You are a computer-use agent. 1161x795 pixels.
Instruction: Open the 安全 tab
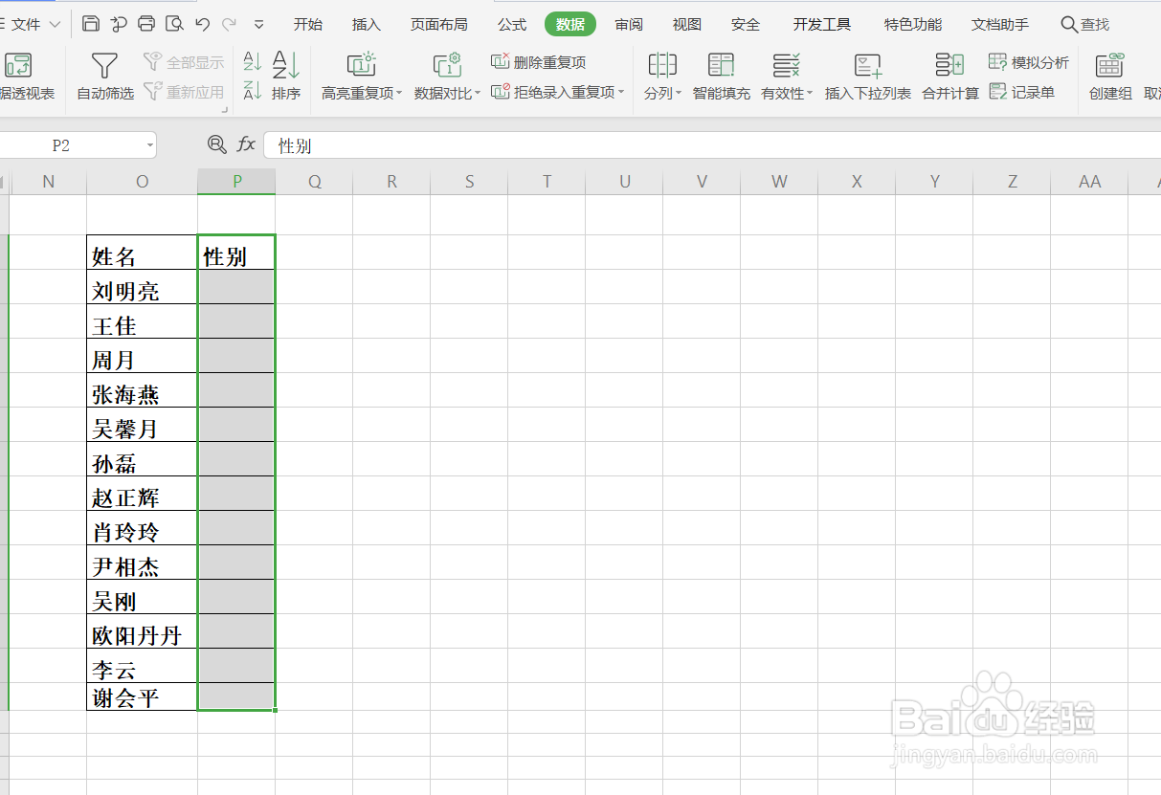coord(746,24)
